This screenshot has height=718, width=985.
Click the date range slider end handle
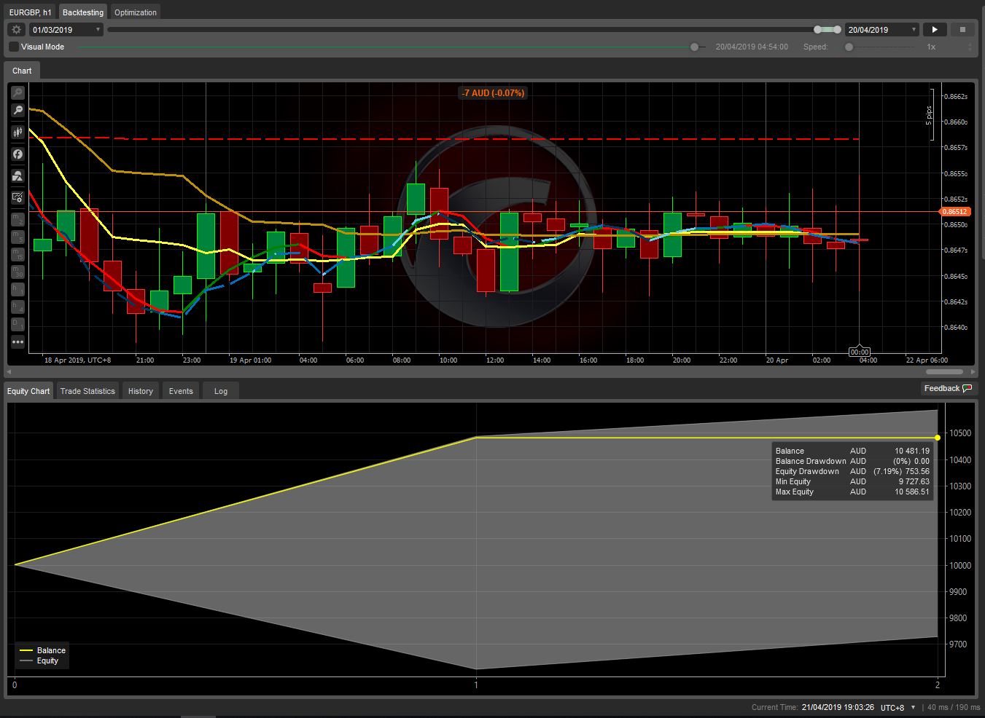836,30
